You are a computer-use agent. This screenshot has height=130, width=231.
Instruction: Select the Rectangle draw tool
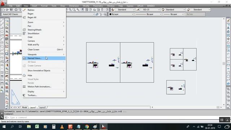point(2,35)
